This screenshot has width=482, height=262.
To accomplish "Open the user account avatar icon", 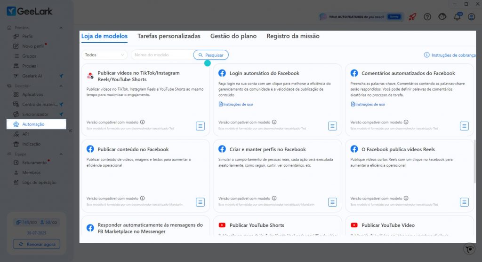I will [471, 16].
